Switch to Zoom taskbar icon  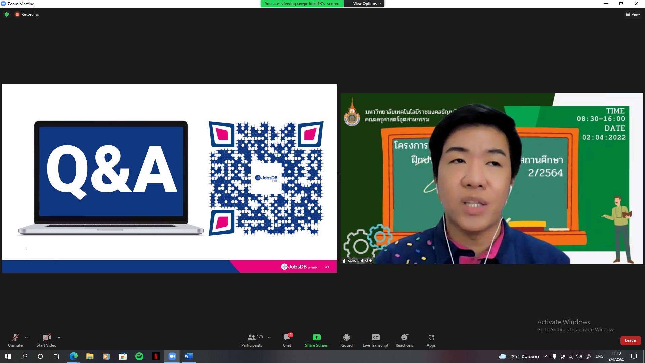pyautogui.click(x=172, y=356)
